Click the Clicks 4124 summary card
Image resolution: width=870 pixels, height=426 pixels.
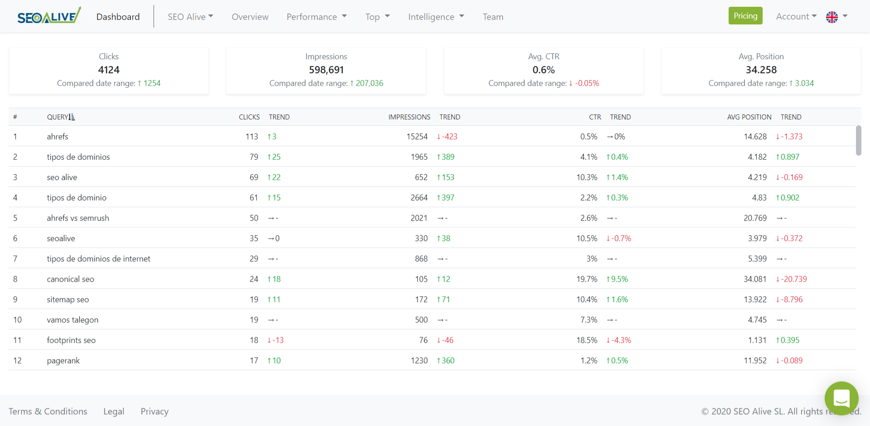pos(109,71)
